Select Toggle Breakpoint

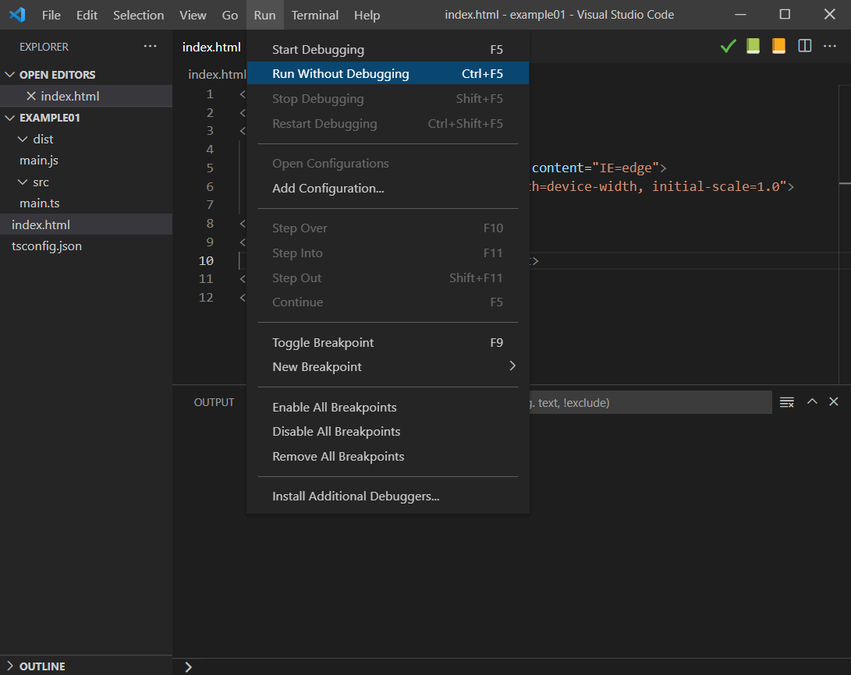388,343
